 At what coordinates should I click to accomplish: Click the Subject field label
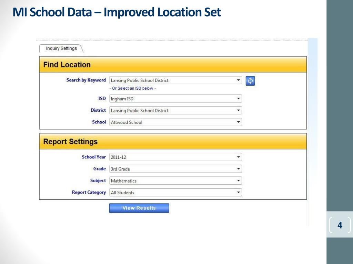coord(98,180)
